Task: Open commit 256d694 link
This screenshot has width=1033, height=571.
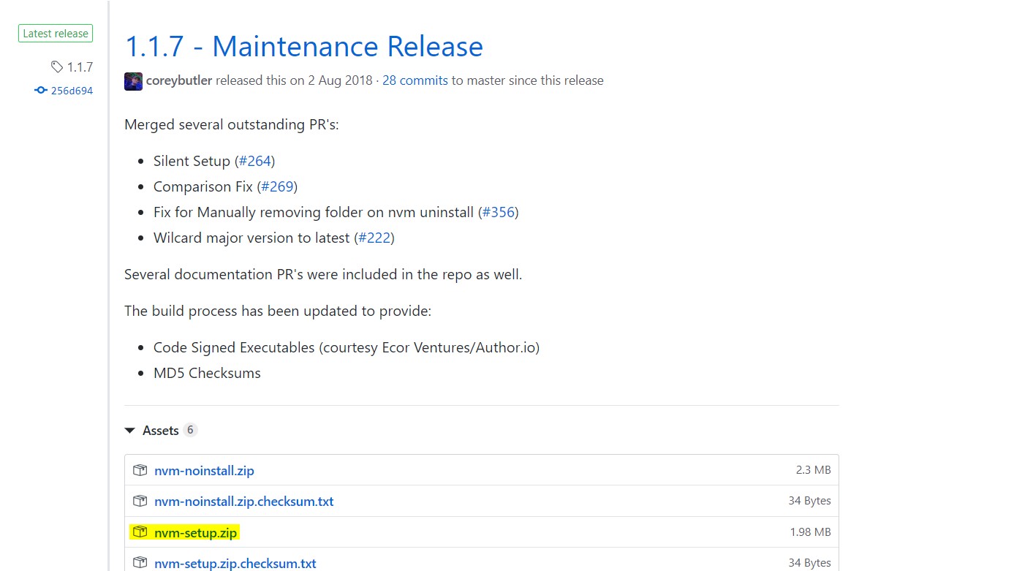Action: (x=72, y=91)
